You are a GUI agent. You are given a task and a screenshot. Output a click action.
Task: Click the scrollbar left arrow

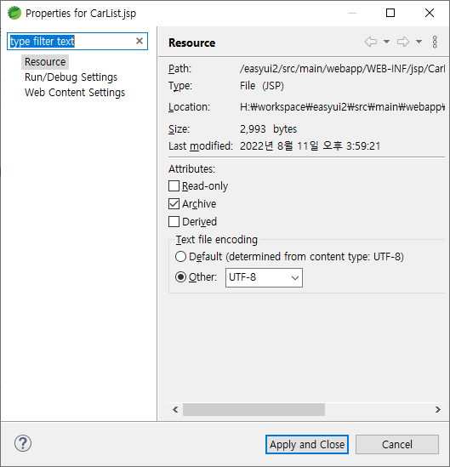[x=175, y=409]
